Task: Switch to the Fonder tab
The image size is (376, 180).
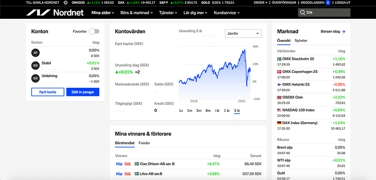Action: pos(144,143)
